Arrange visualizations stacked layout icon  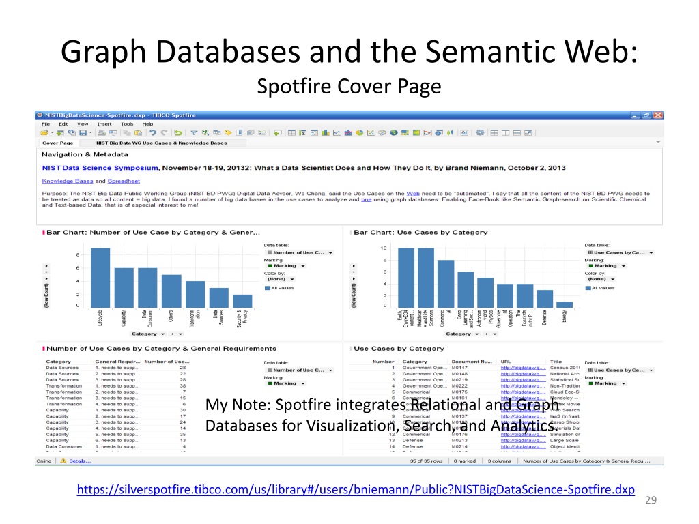coord(517,133)
